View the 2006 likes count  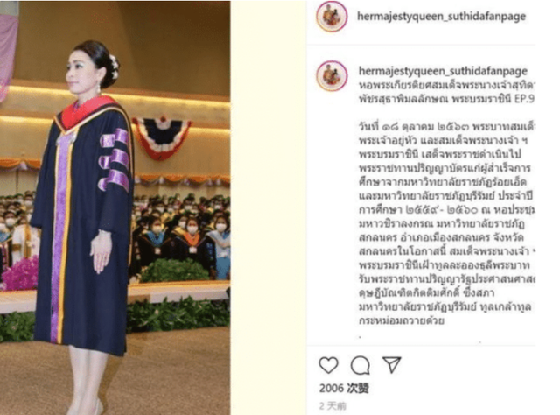[344, 388]
